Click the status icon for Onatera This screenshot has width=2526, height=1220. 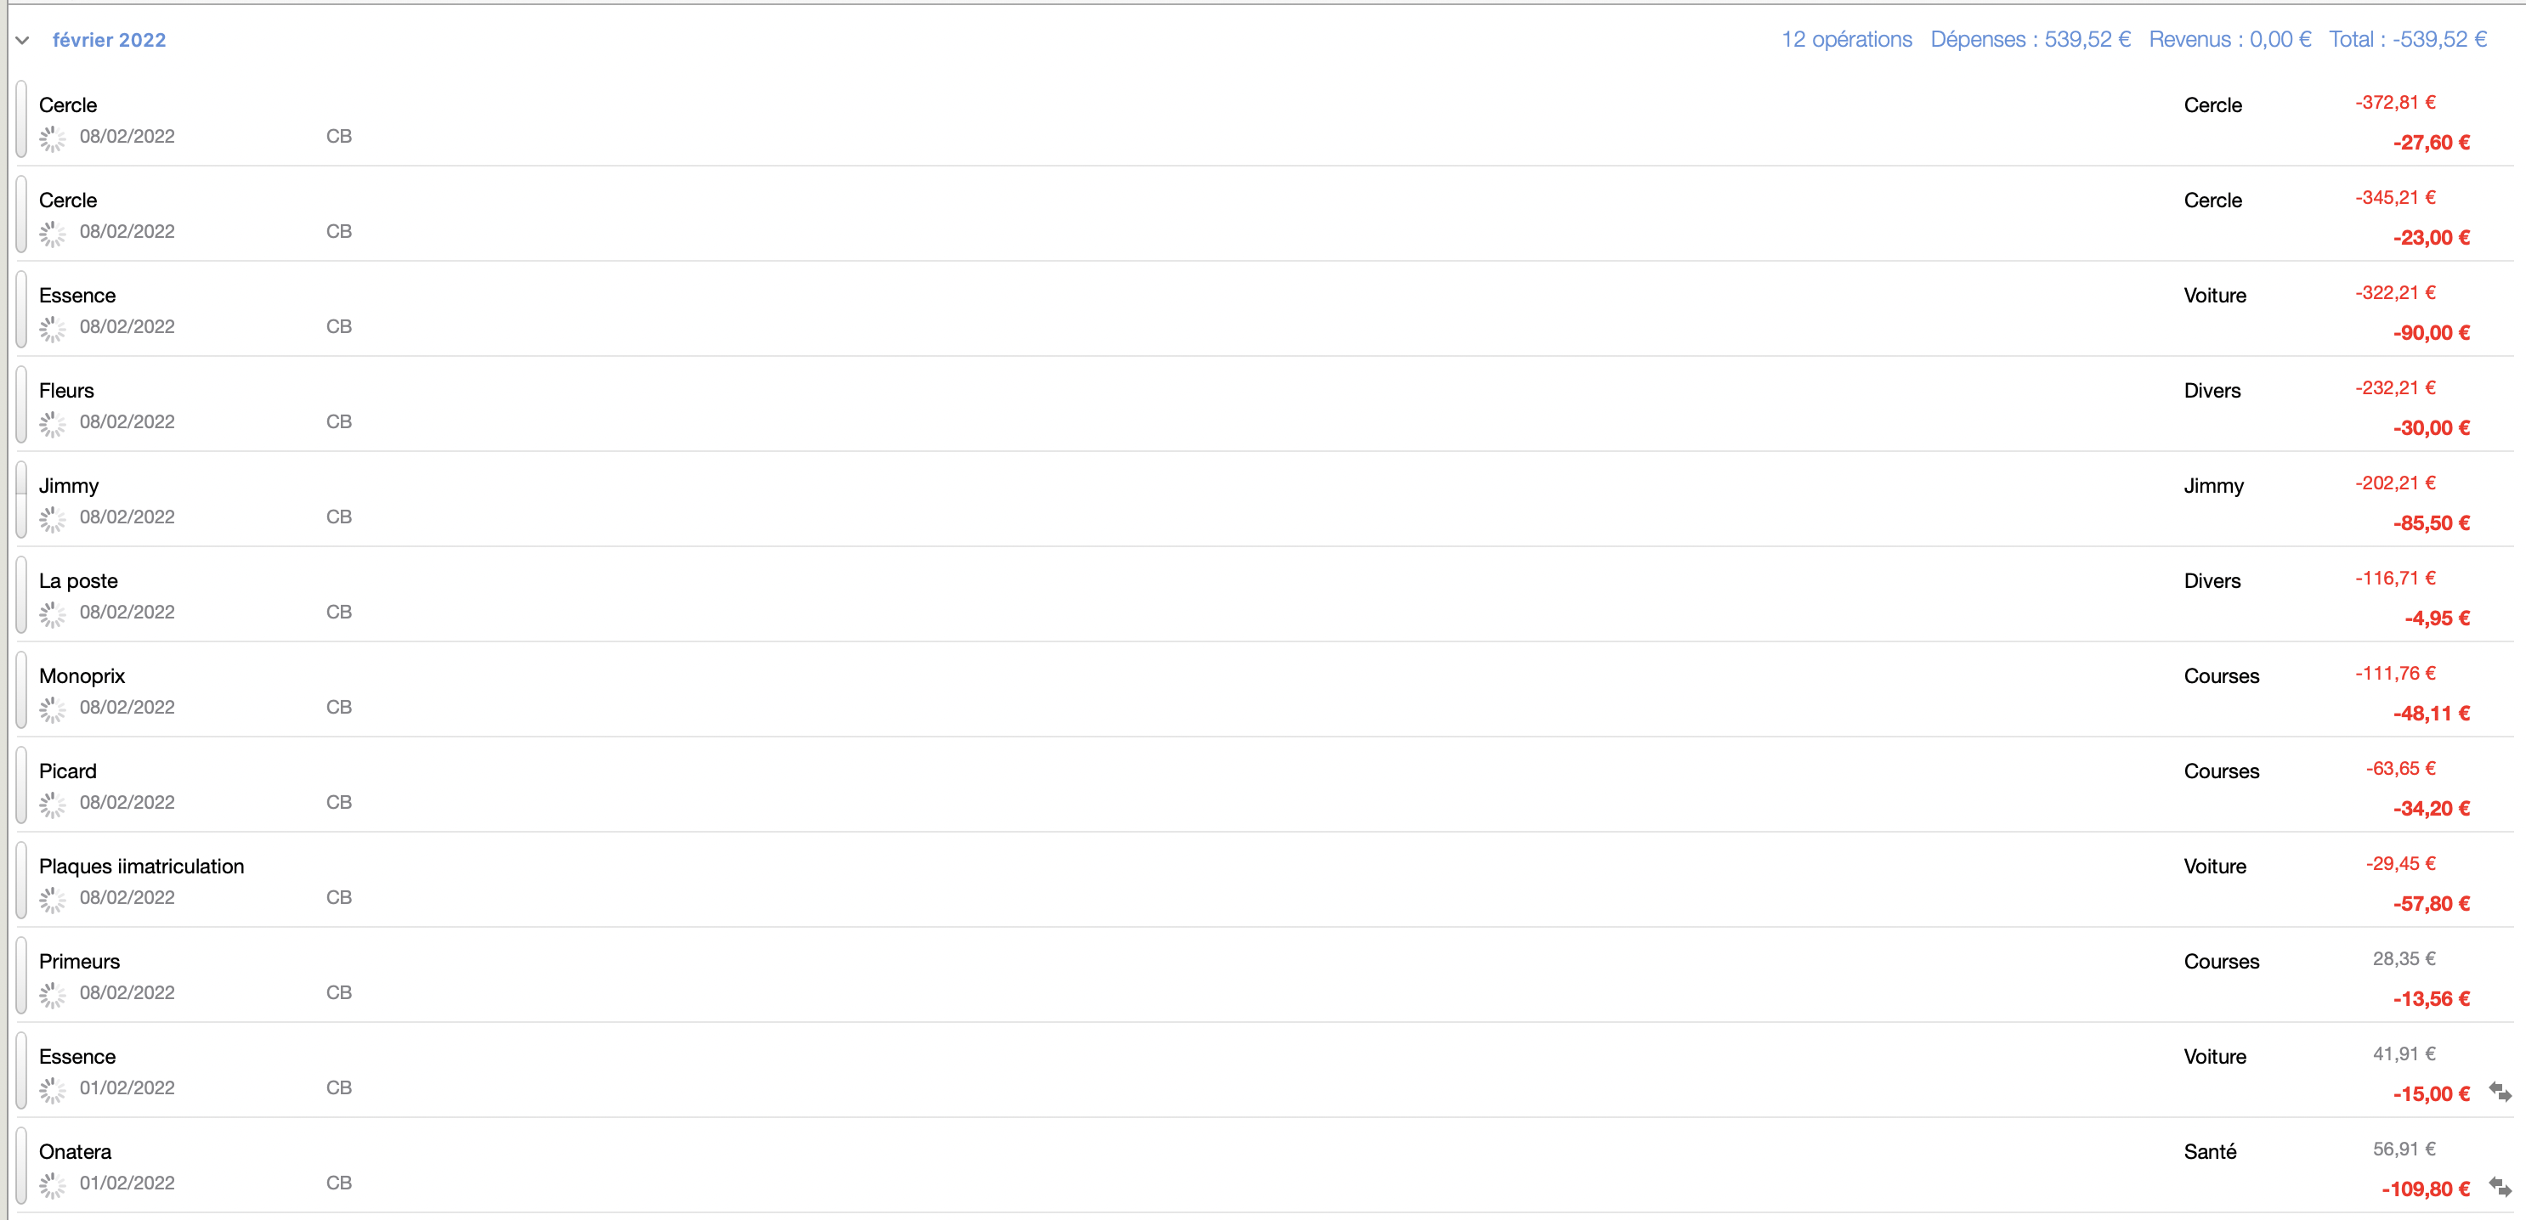(x=52, y=1184)
